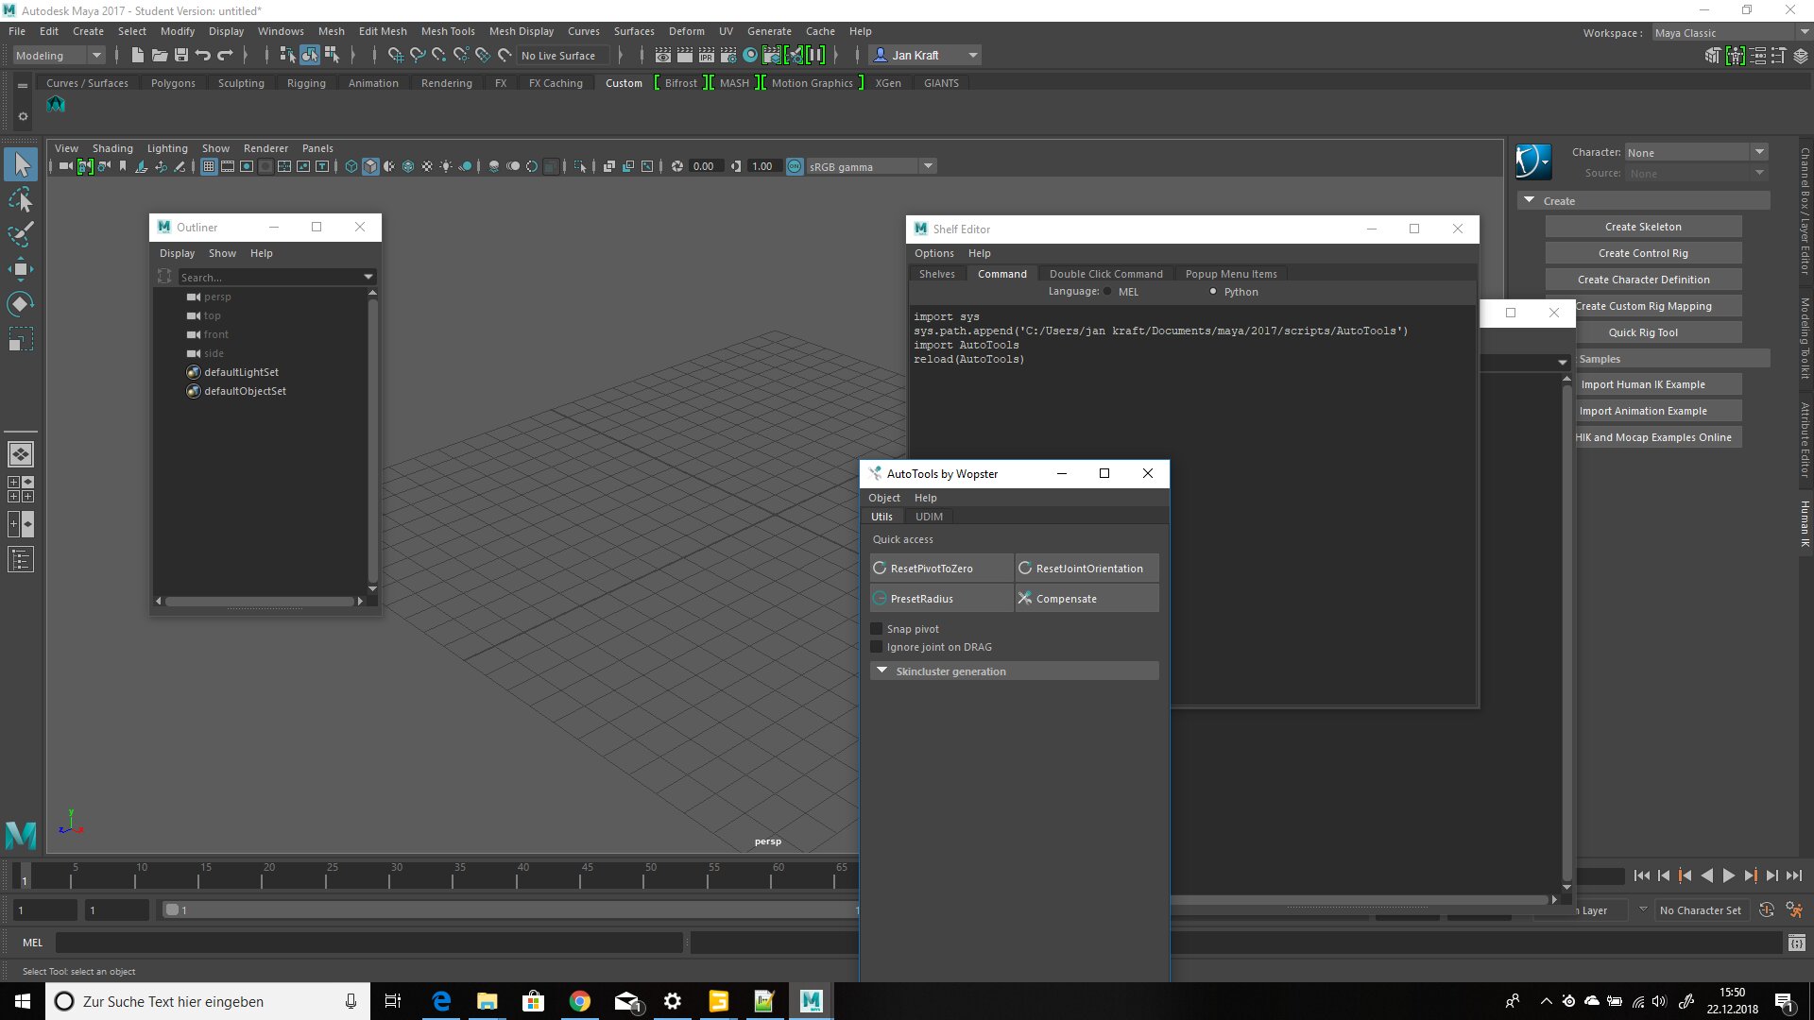The height and width of the screenshot is (1020, 1814).
Task: Switch to the UDIM tab
Action: (928, 517)
